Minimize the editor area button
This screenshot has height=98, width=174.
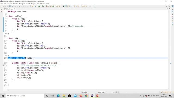click(167, 8)
